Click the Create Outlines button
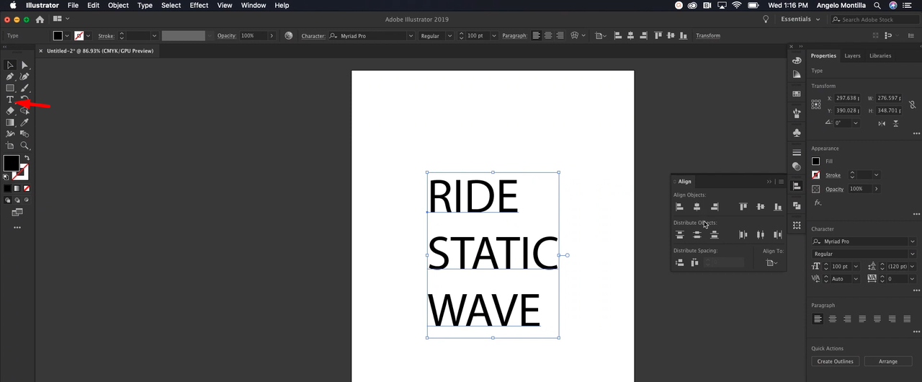The image size is (922, 382). (835, 361)
